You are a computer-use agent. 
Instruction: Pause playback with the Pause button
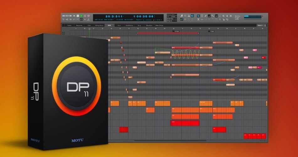click(x=85, y=16)
